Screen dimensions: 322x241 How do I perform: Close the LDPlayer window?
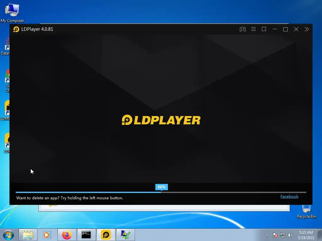[296, 29]
